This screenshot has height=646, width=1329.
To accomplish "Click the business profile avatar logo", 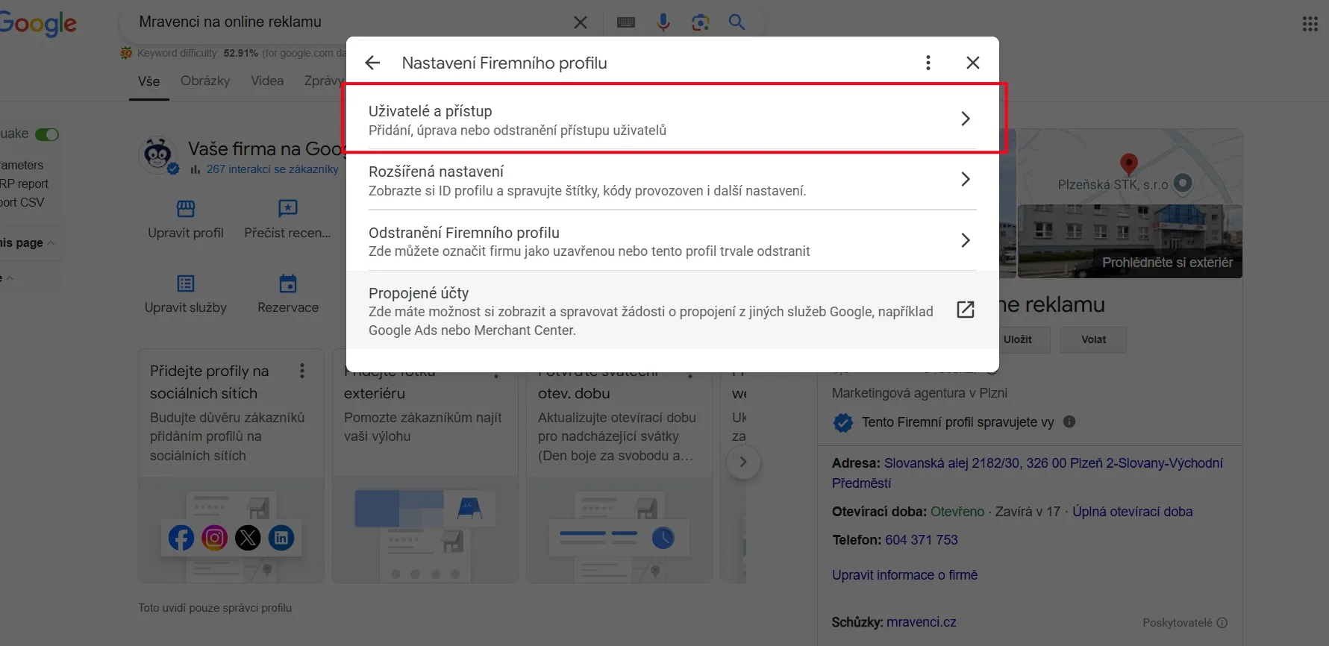I will click(x=157, y=155).
